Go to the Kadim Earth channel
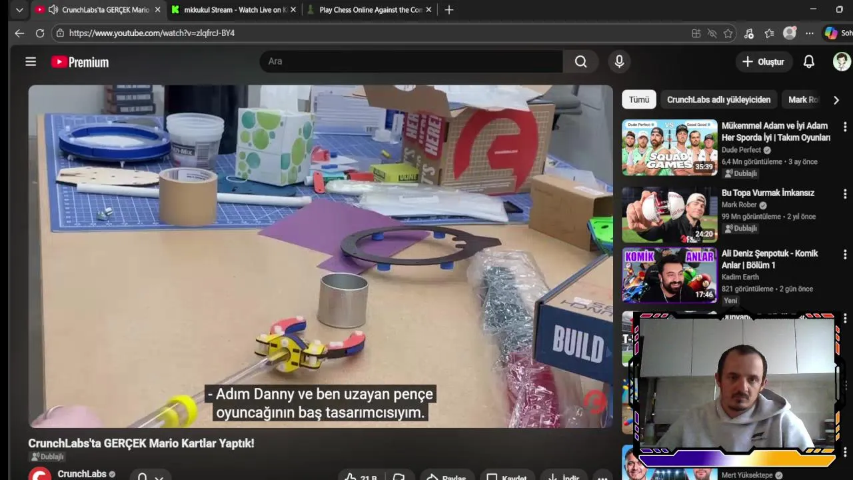This screenshot has width=853, height=480. (x=740, y=277)
